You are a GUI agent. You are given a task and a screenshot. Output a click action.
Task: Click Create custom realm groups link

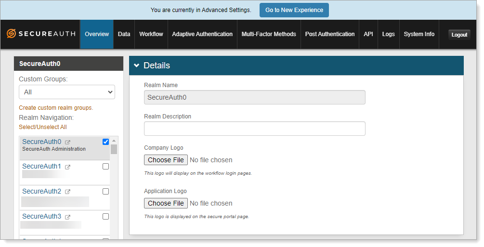click(56, 108)
